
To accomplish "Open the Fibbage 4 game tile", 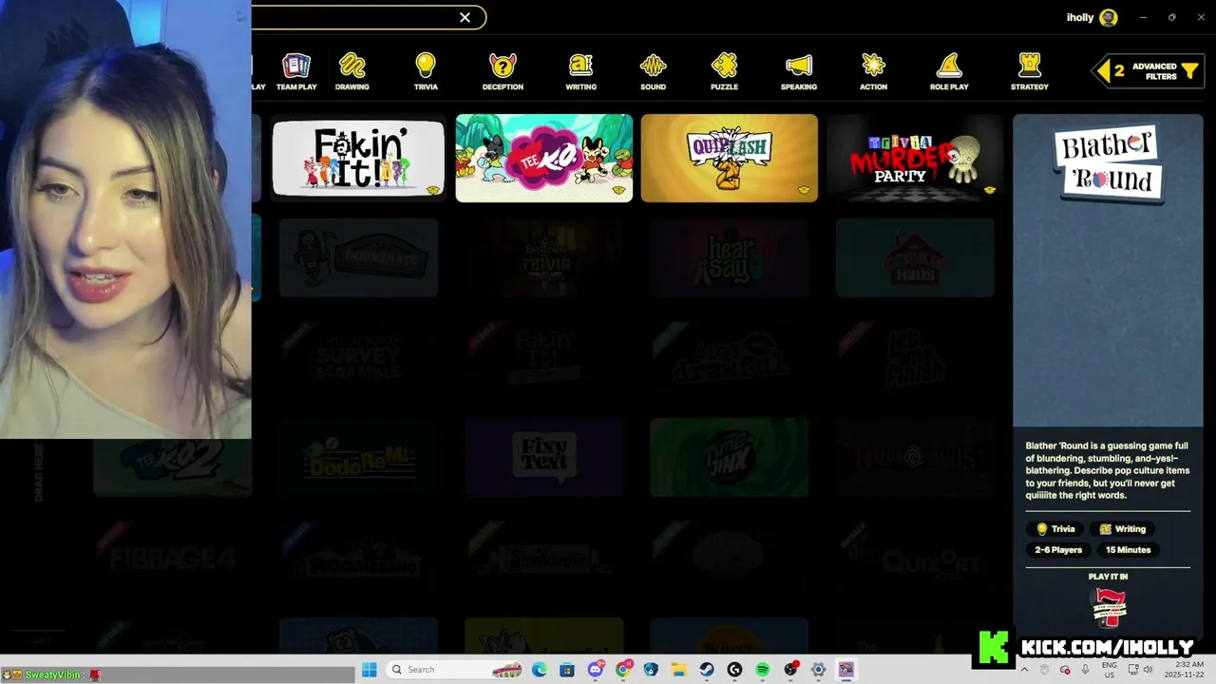I will click(x=172, y=557).
